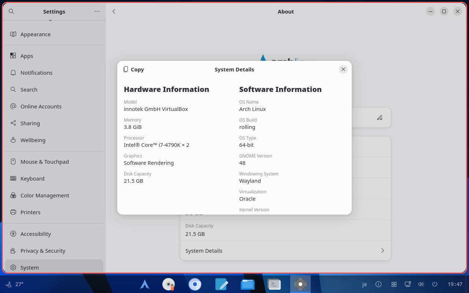
Task: Click the Virtualization value Oracle
Action: (x=247, y=199)
